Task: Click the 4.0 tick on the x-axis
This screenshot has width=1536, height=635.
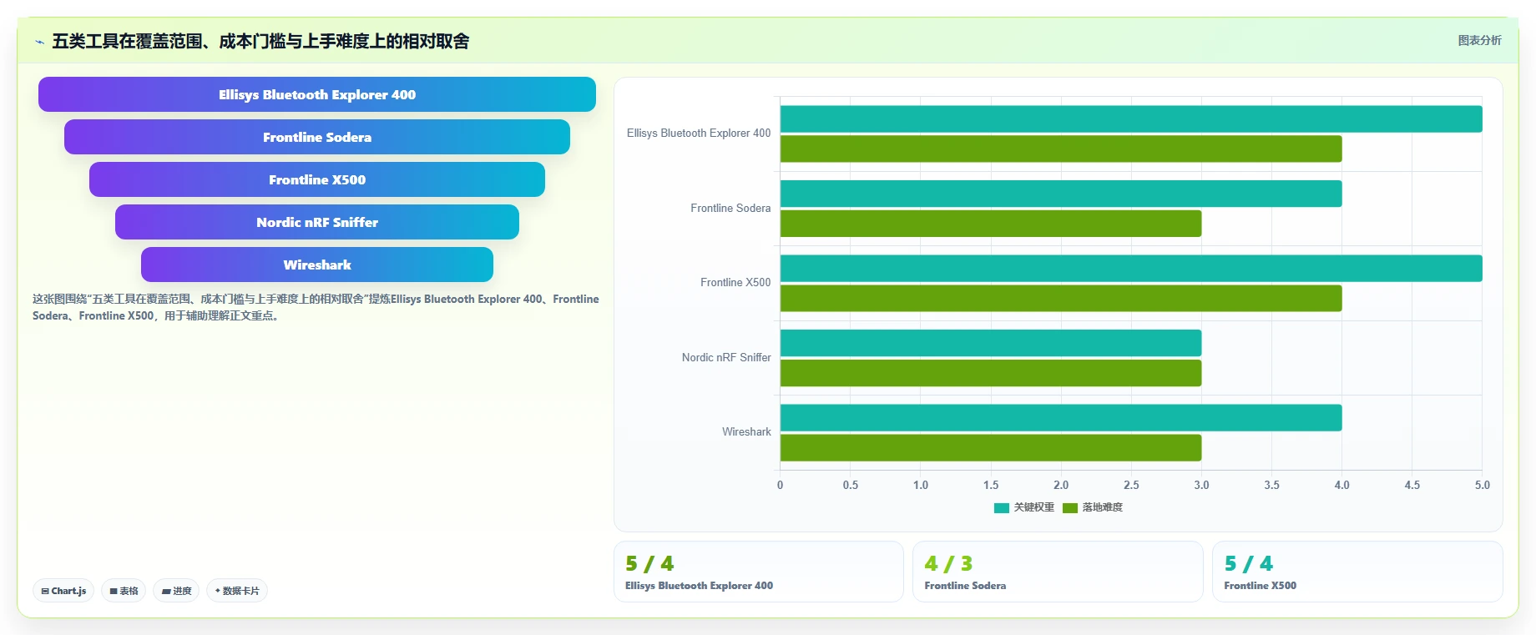Action: tap(1341, 485)
